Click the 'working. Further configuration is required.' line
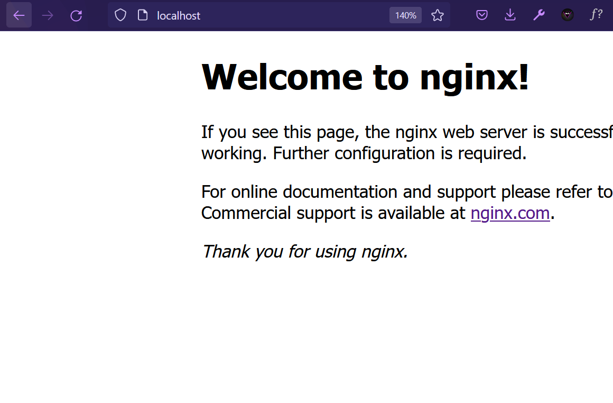Image resolution: width=613 pixels, height=403 pixels. [x=364, y=153]
